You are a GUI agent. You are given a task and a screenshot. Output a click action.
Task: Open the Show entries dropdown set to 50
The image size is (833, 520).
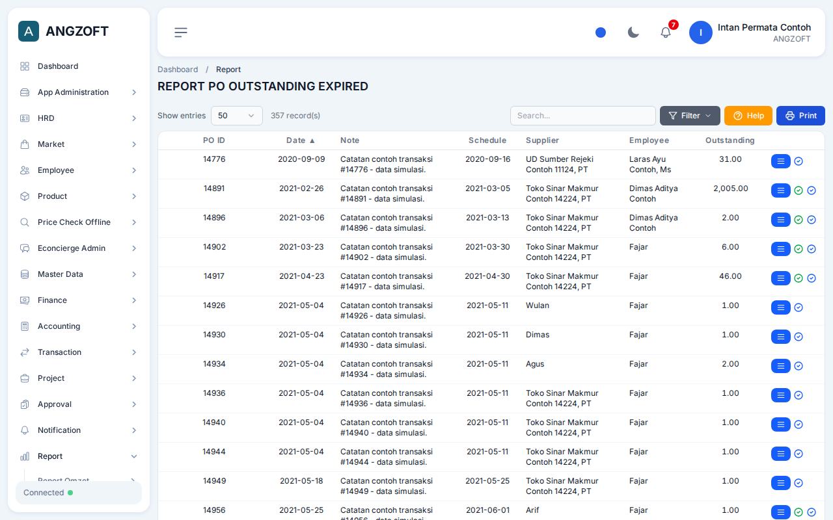237,116
